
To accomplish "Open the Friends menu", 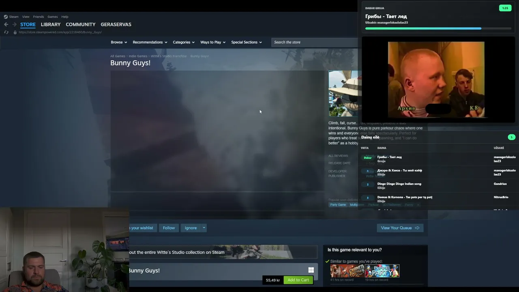I will coord(39,17).
